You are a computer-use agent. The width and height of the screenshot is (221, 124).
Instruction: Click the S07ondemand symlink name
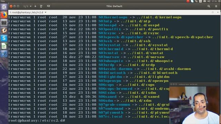(111, 109)
